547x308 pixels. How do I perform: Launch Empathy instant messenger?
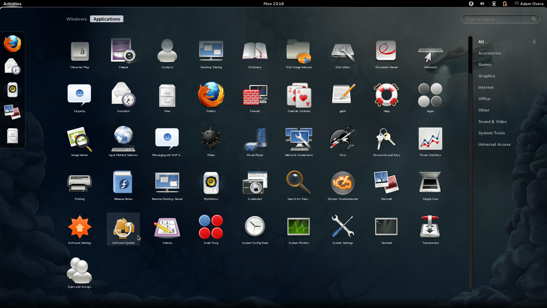pyautogui.click(x=79, y=96)
